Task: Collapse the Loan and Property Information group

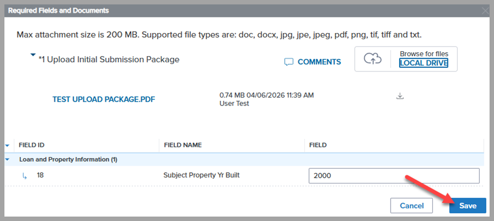Action: (x=7, y=159)
